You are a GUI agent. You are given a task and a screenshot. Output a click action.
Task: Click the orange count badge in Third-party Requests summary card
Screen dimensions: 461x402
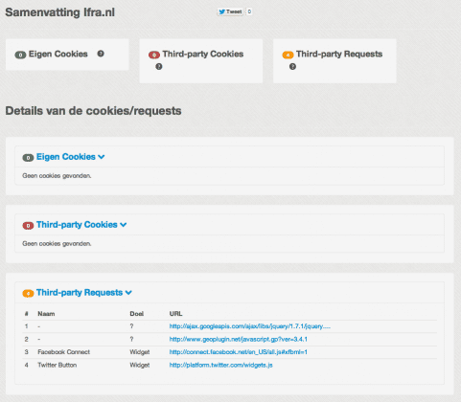288,55
